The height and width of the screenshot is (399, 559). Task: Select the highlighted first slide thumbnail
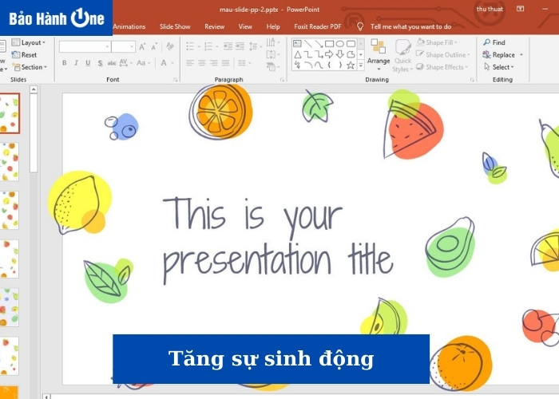(10, 113)
